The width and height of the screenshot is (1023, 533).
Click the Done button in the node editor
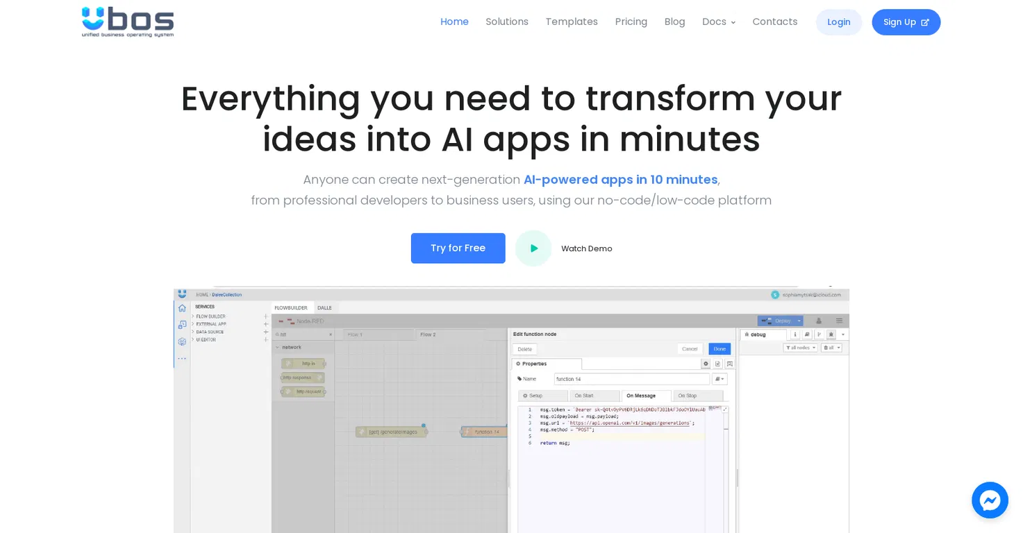pos(720,349)
